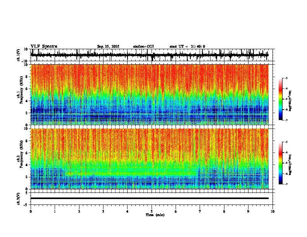Click the "ch.1(V)" waveform axis label
Image resolution: width=307 pixels, height=237 pixels.
(19, 55)
